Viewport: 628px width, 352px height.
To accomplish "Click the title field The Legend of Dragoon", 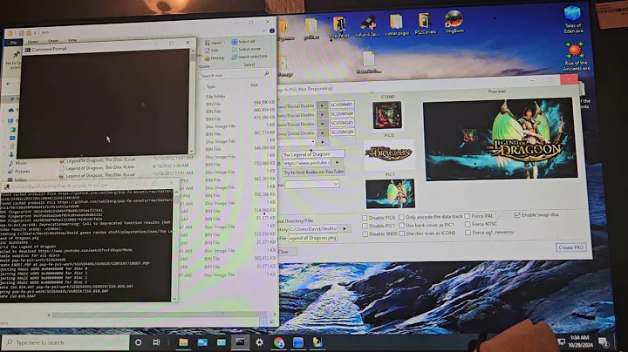I will 313,154.
